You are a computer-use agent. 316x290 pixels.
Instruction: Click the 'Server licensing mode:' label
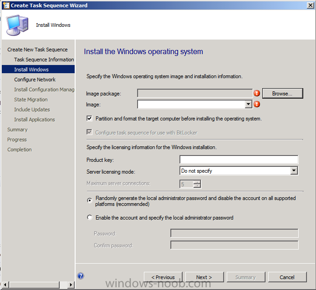(x=111, y=172)
